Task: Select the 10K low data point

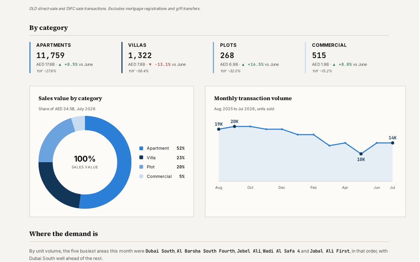Action: click(361, 154)
